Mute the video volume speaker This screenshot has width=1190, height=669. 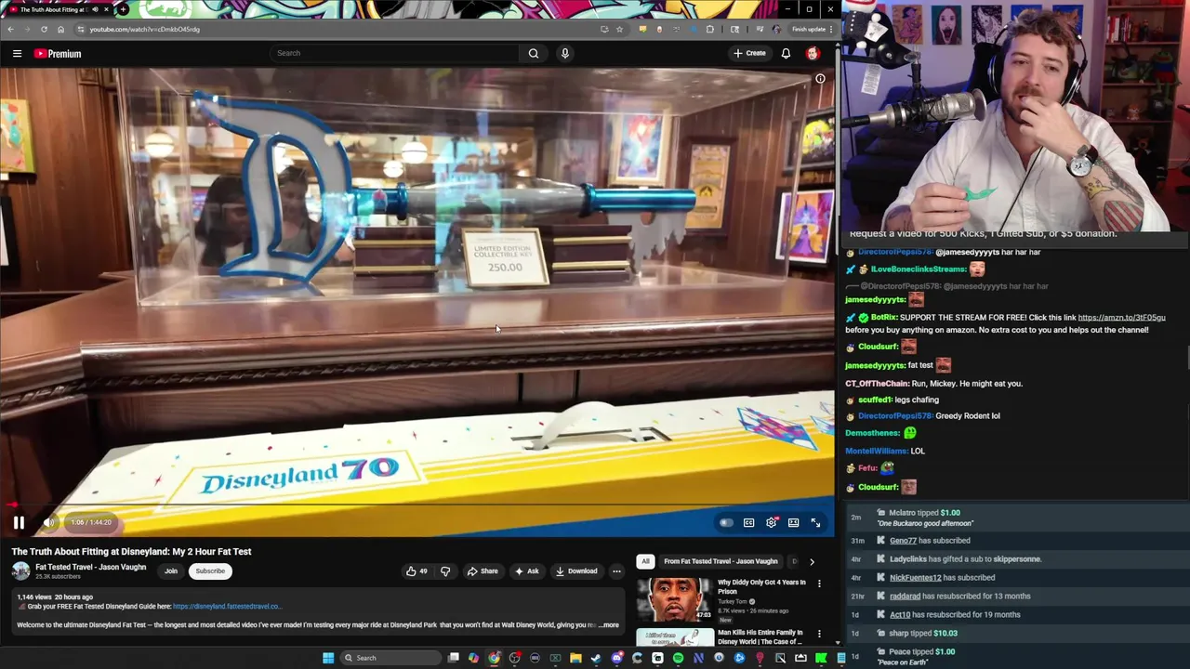(x=48, y=522)
